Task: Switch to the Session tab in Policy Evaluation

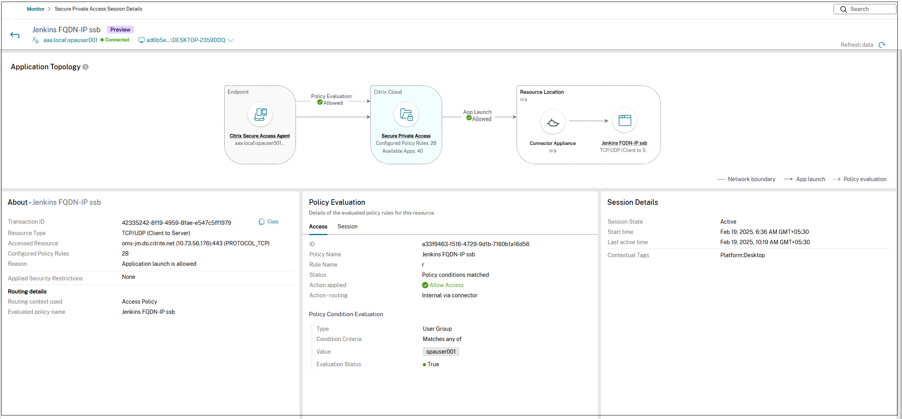Action: coord(347,226)
